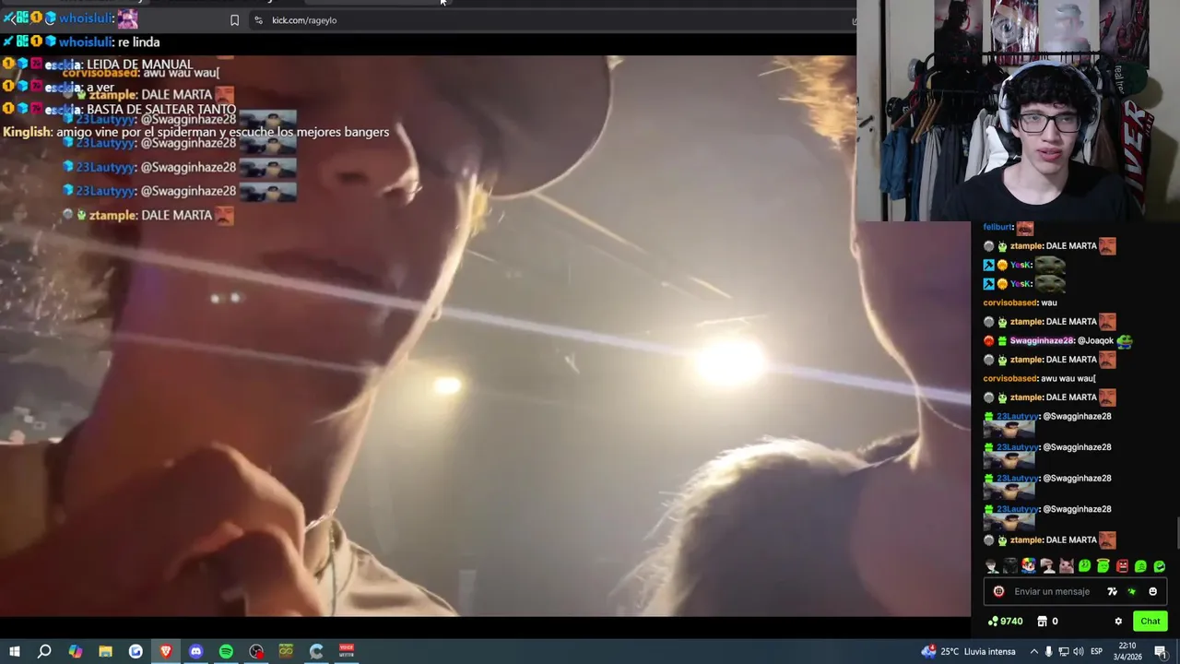Click the chat scrollbar
This screenshot has height=664, width=1180.
(1176, 533)
